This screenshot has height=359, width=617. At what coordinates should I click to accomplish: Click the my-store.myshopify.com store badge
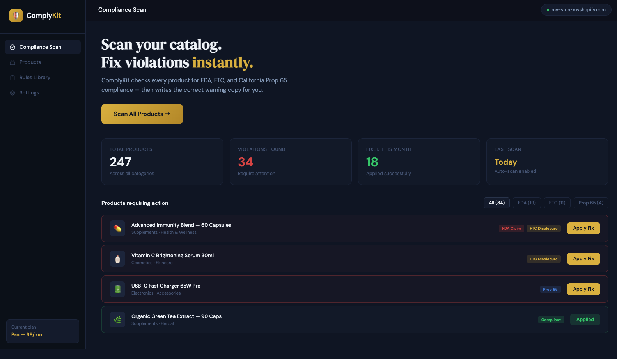(576, 10)
